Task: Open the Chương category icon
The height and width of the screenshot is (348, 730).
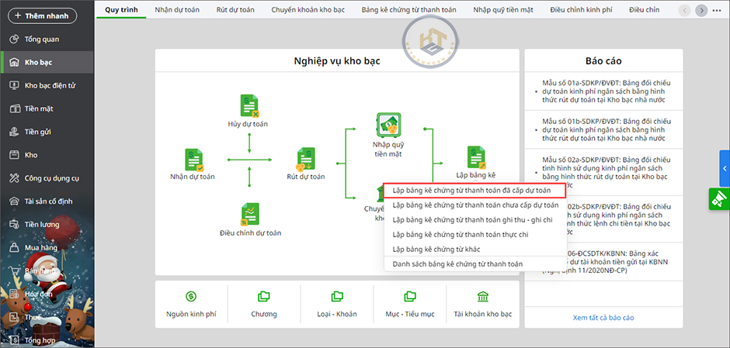Action: point(264,297)
